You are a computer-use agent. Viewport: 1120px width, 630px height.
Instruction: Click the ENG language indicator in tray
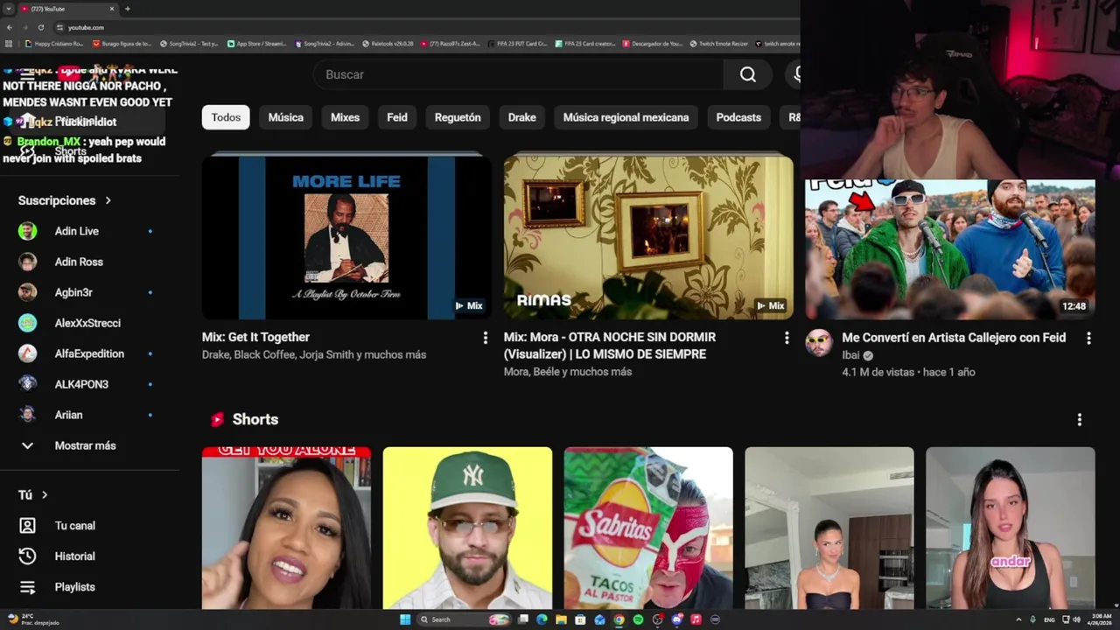pos(1049,619)
